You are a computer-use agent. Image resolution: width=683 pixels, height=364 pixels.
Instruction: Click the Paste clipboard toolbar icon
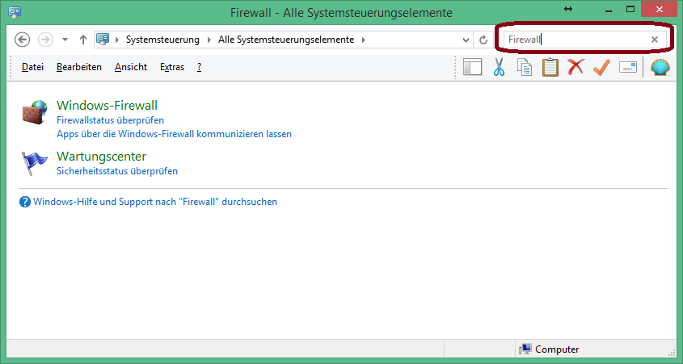tap(550, 68)
